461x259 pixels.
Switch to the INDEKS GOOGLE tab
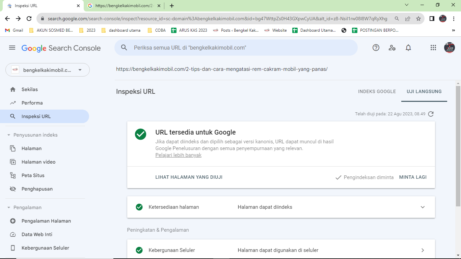377,91
